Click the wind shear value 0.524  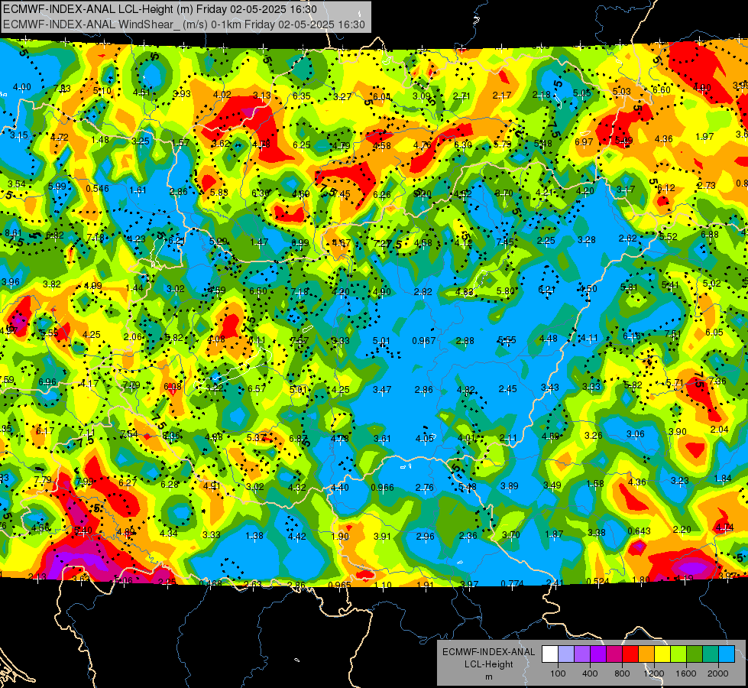(x=597, y=582)
